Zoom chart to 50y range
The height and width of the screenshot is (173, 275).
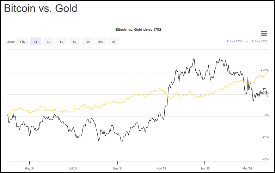101,42
